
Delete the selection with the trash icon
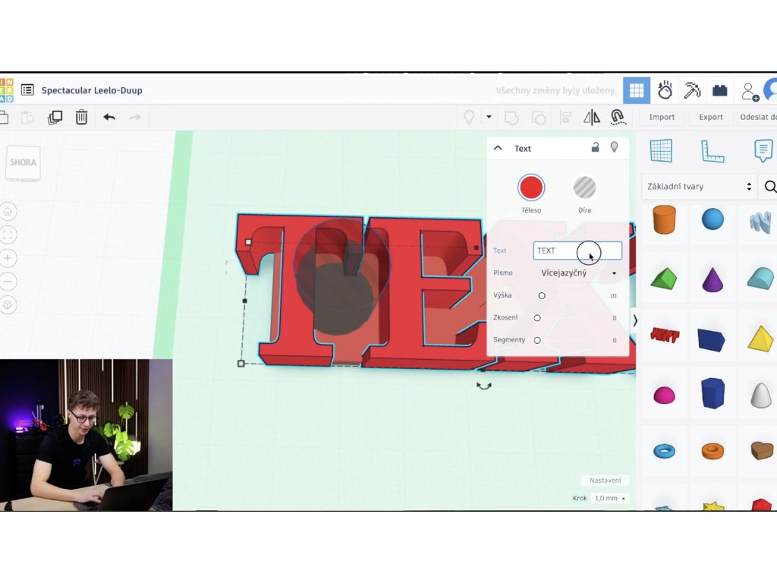(x=81, y=118)
